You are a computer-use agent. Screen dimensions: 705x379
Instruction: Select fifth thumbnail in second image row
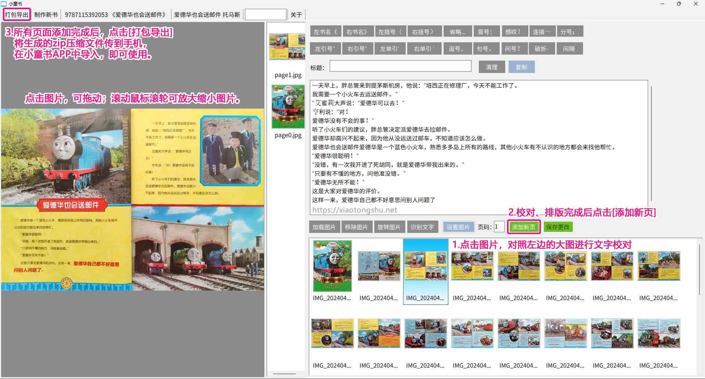pyautogui.click(x=519, y=339)
